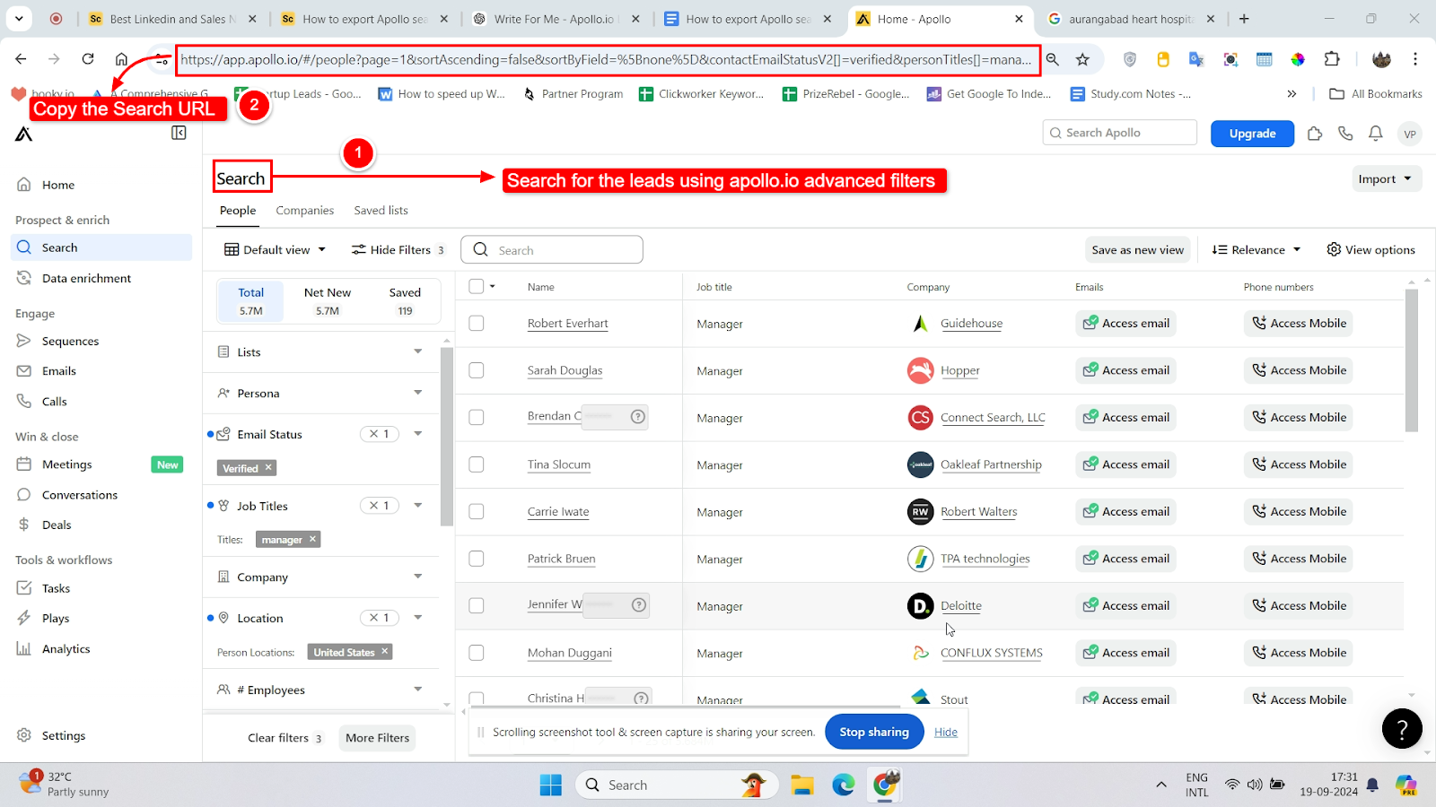
Task: Click More Filters button
Action: pos(377,738)
